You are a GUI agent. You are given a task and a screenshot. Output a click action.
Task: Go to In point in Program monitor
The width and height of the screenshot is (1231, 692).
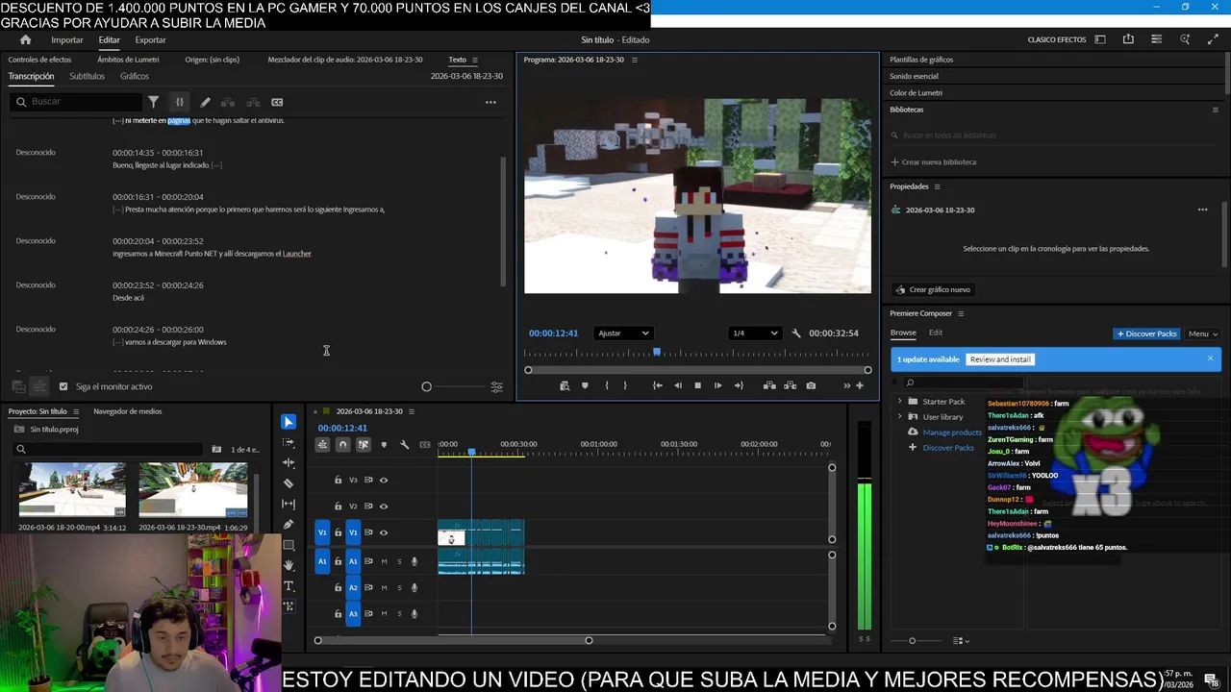point(658,385)
